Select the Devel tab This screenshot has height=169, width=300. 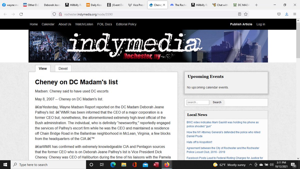63,68
